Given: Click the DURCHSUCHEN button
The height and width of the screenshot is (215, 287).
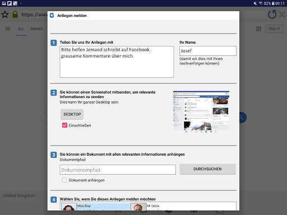Looking at the screenshot, I should point(207,169).
